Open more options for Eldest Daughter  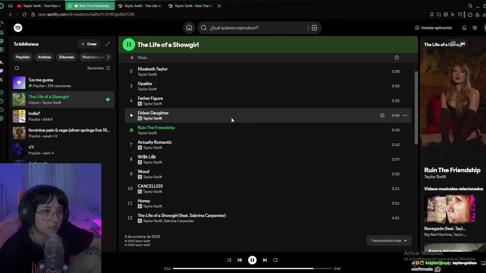[405, 115]
